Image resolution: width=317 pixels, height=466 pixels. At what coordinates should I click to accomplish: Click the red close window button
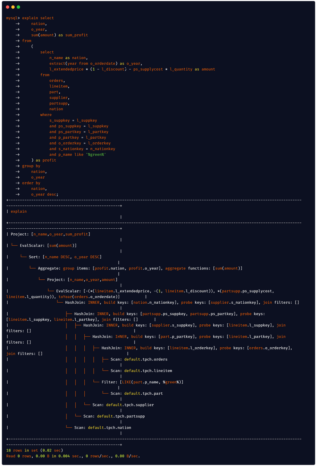pos(8,7)
